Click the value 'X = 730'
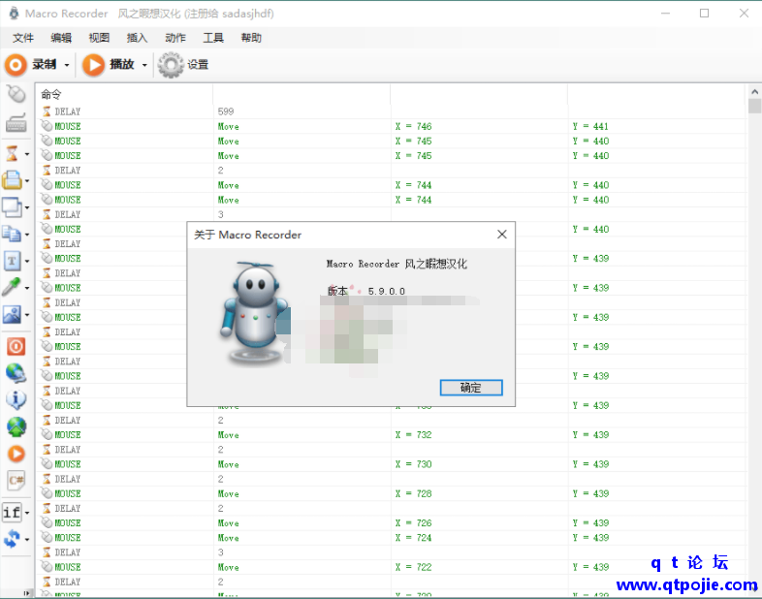The image size is (762, 599). (414, 464)
